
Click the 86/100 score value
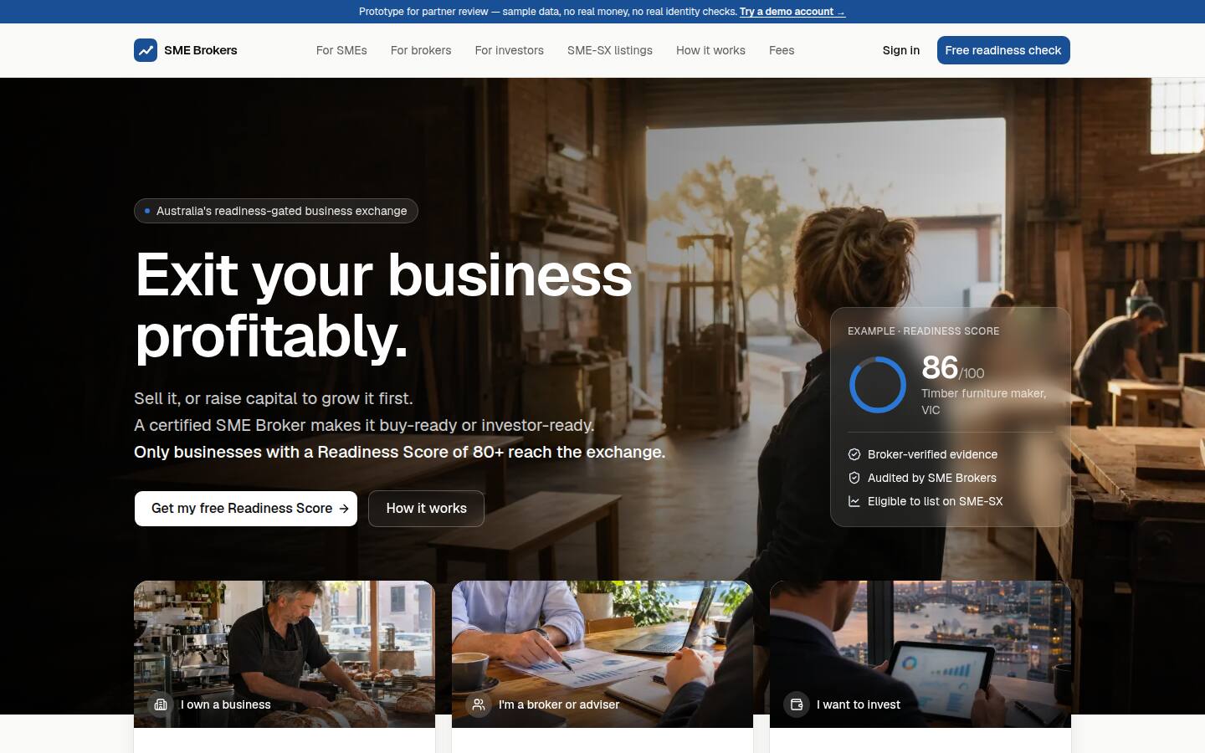(x=953, y=368)
